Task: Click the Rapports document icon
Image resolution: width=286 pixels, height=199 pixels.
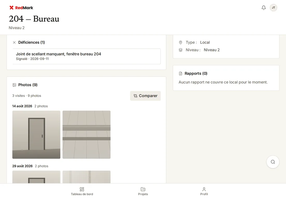Action: [x=181, y=73]
